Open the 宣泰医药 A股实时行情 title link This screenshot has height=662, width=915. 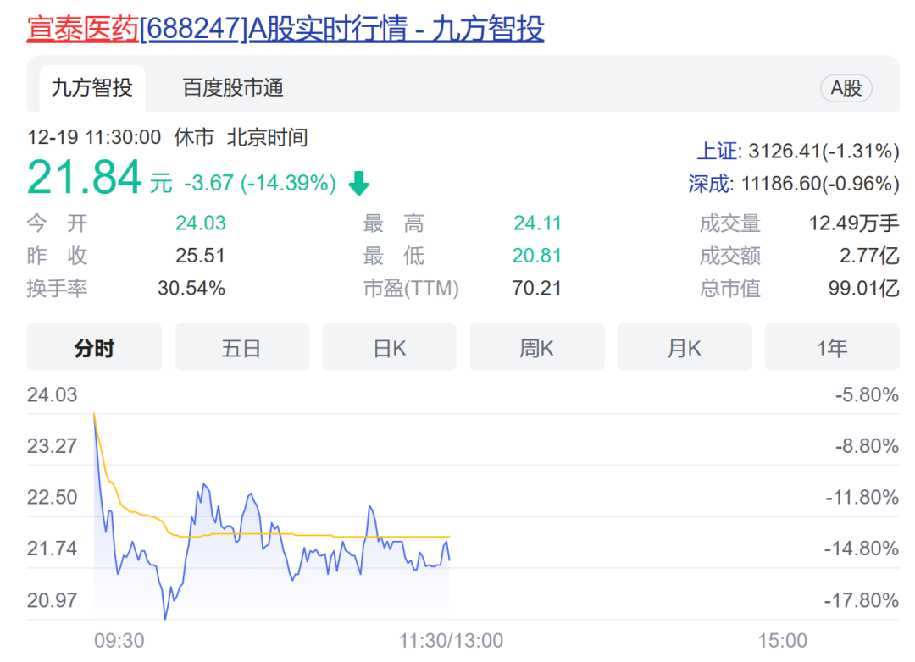(286, 29)
